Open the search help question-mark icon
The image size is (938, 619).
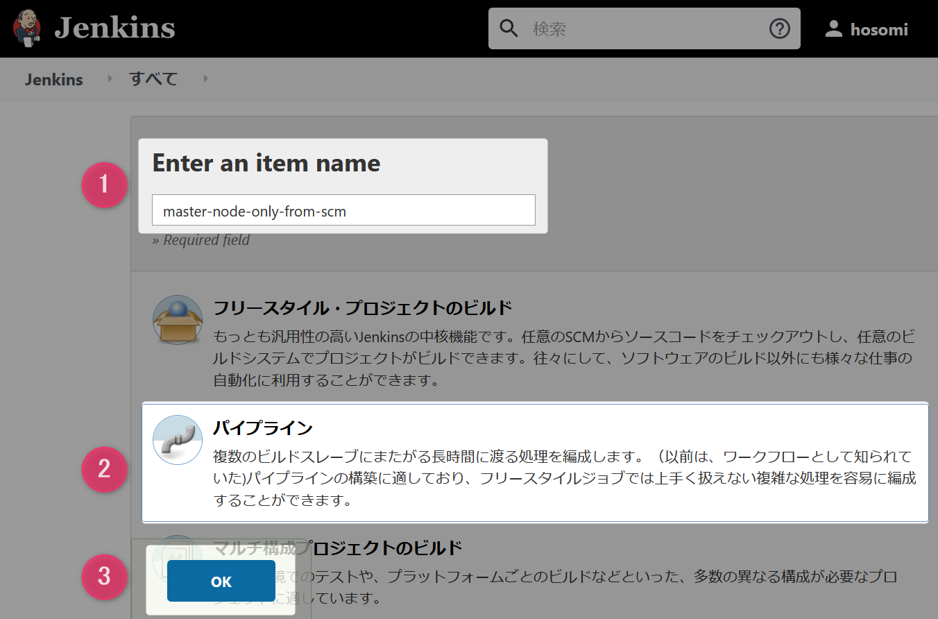pyautogui.click(x=780, y=28)
